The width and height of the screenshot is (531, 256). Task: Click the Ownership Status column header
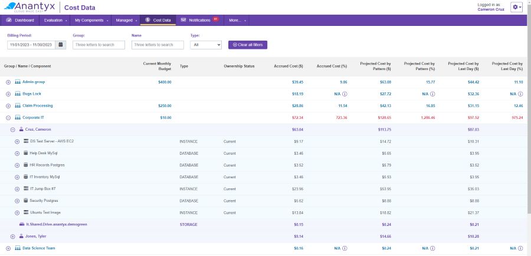tap(239, 66)
